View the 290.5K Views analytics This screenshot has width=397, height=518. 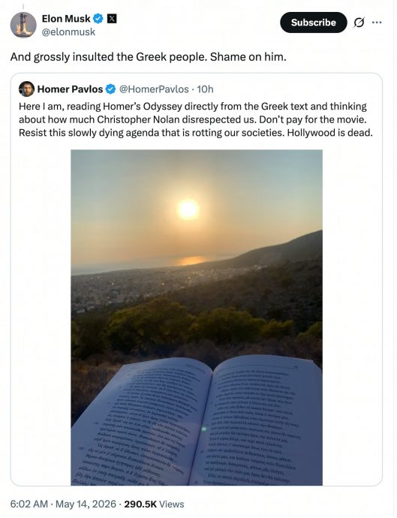(154, 504)
